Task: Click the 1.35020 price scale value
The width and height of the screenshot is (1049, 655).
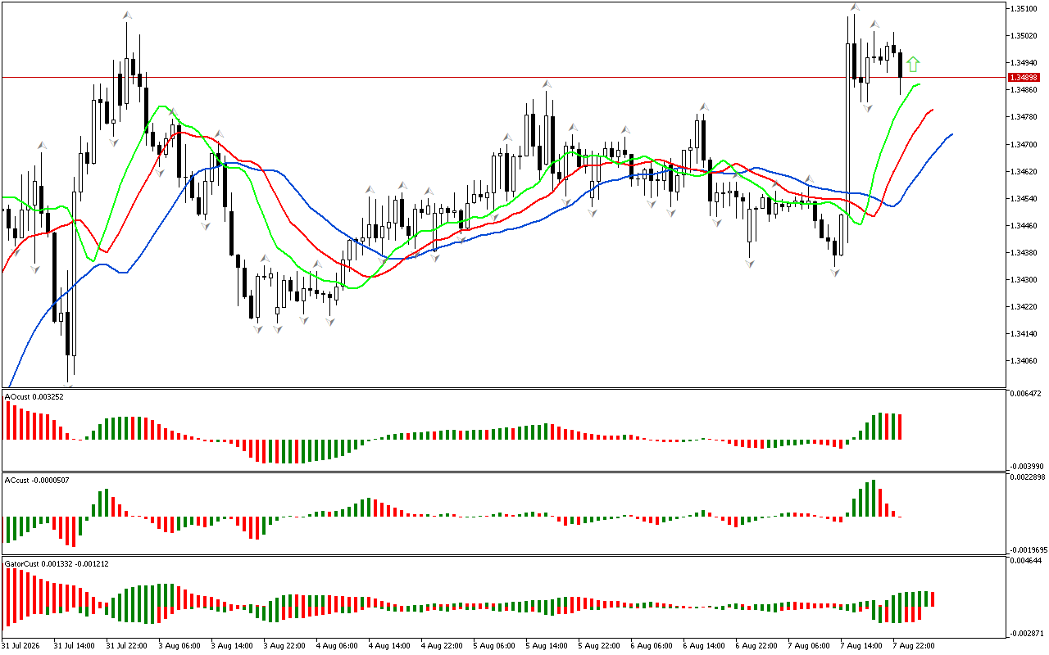Action: [1024, 36]
